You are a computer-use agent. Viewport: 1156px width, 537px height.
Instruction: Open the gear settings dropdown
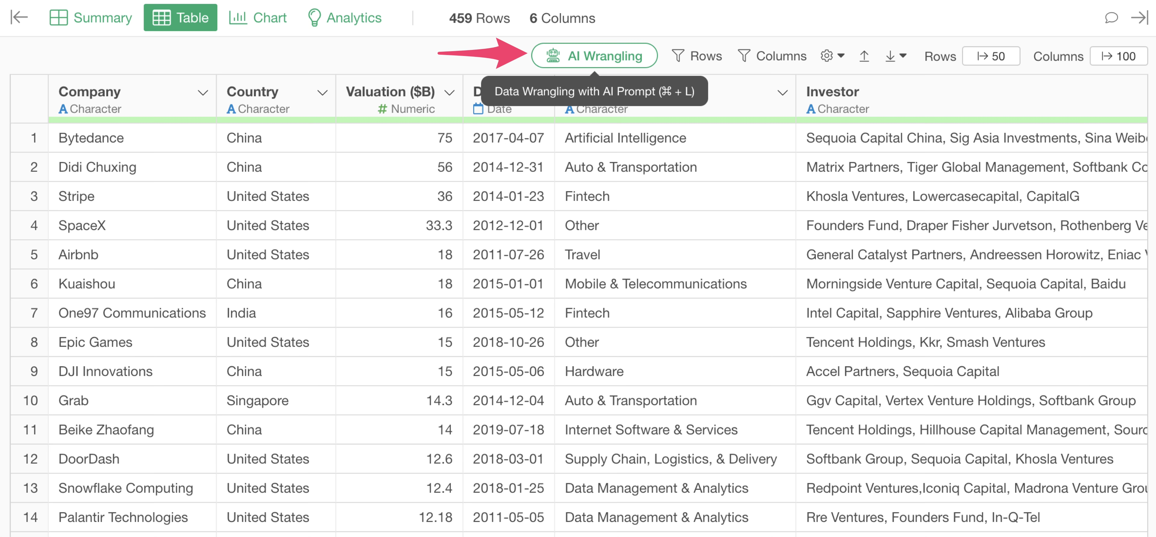[832, 56]
